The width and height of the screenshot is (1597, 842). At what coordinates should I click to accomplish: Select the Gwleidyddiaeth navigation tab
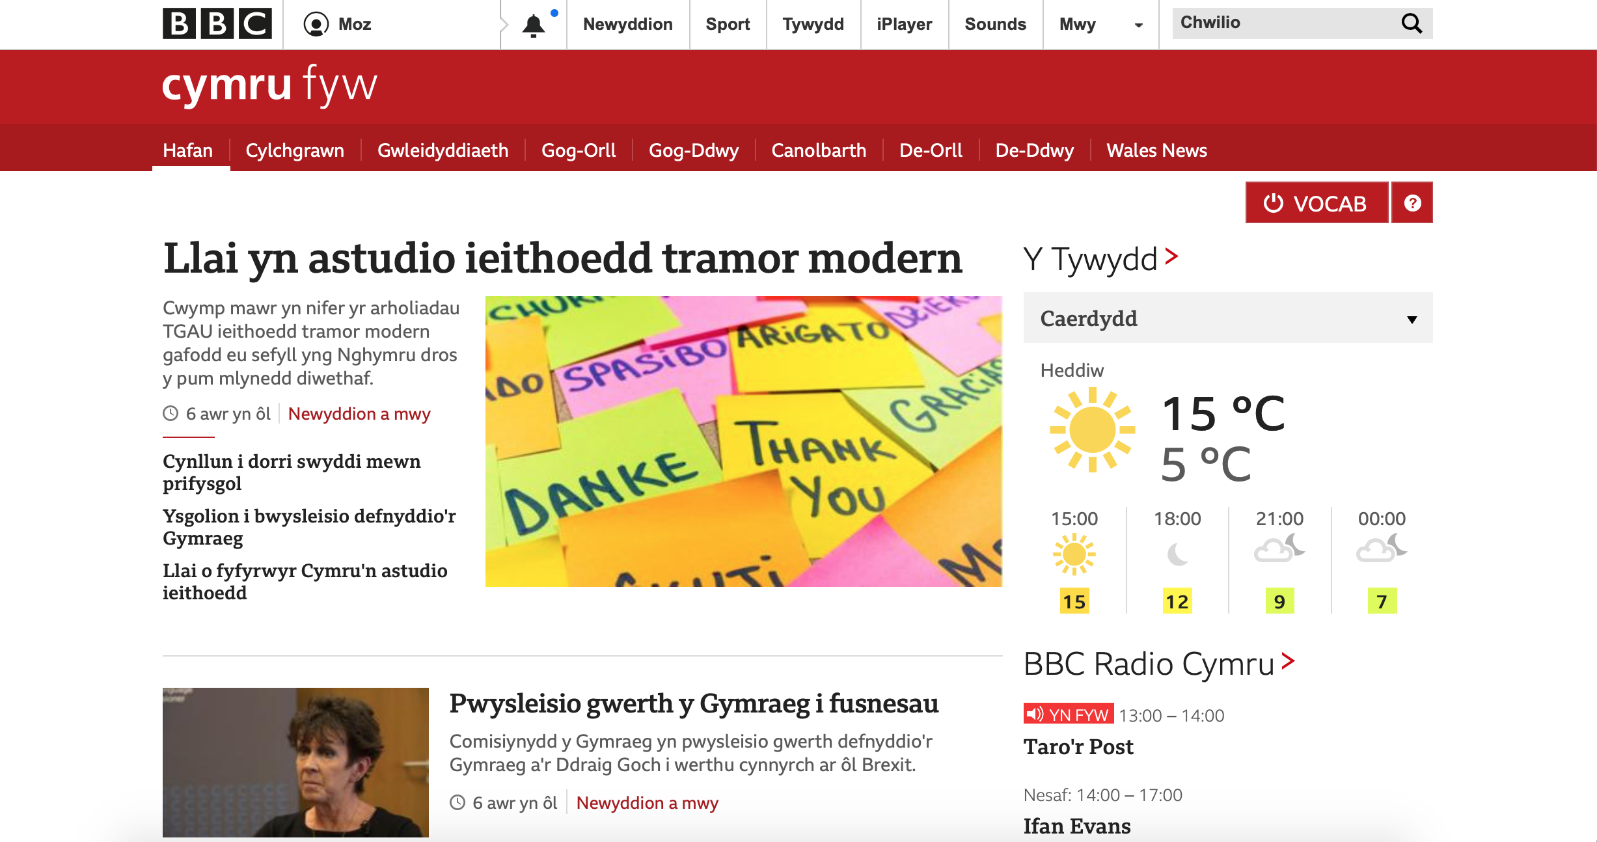(x=443, y=150)
